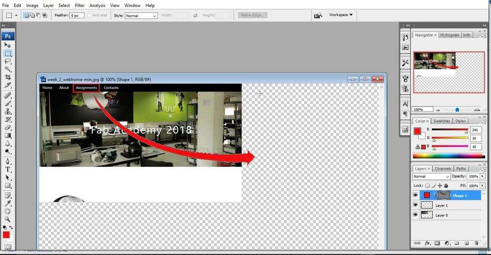
Task: Click the Go to Bridge button
Action: pos(318,15)
